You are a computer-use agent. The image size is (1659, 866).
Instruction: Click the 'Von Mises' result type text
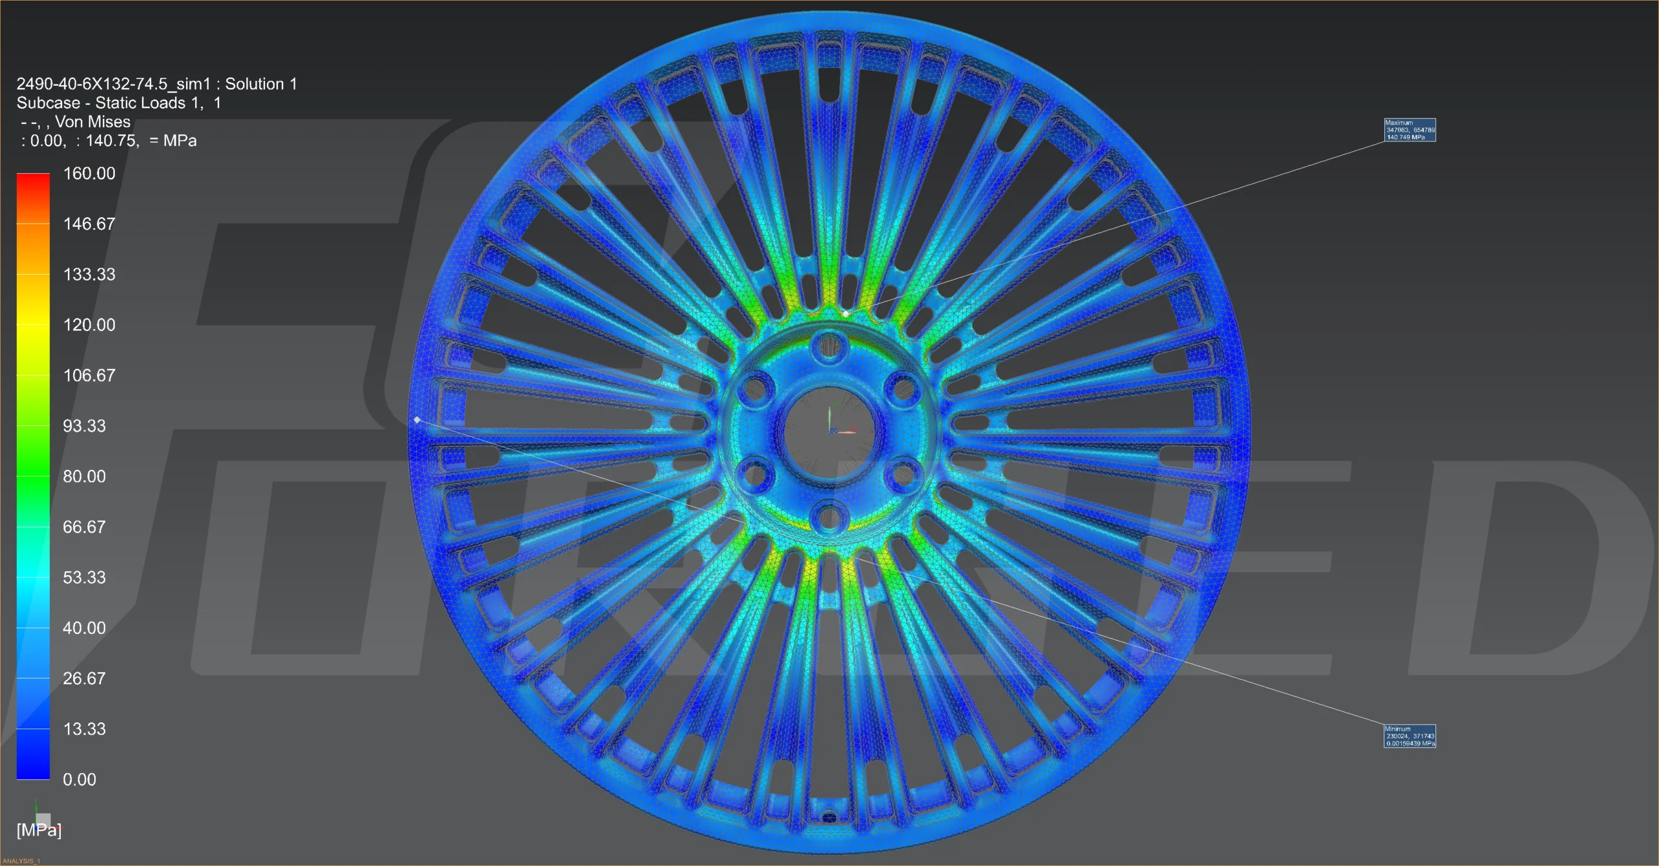point(93,122)
